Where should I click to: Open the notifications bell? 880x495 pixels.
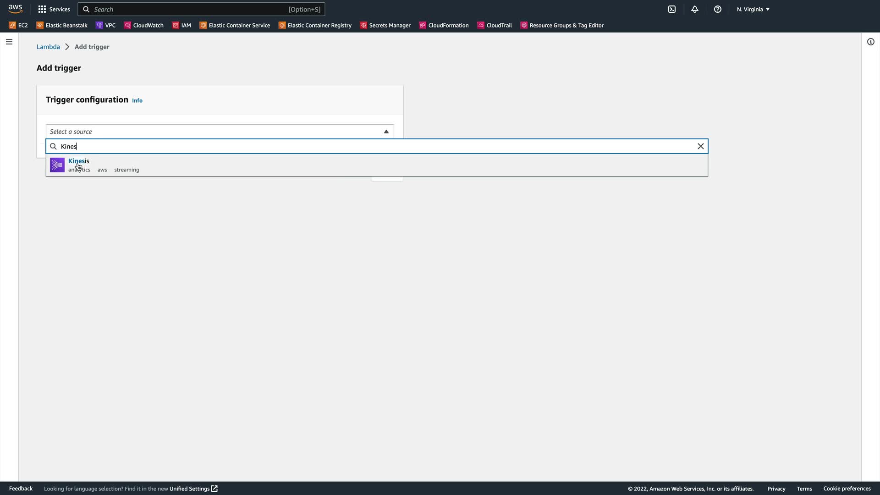coord(694,9)
